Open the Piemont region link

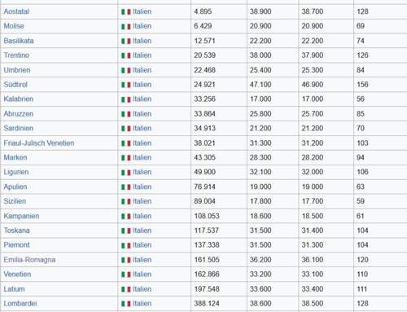click(16, 245)
